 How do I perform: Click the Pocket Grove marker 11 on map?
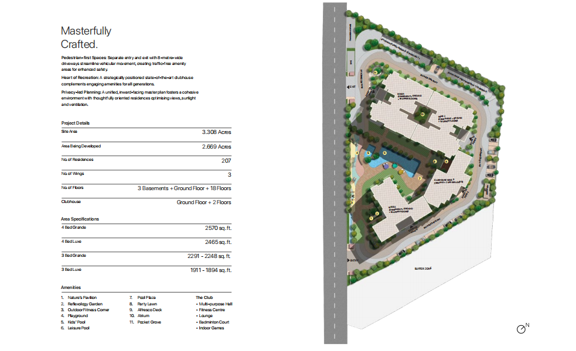[376, 73]
